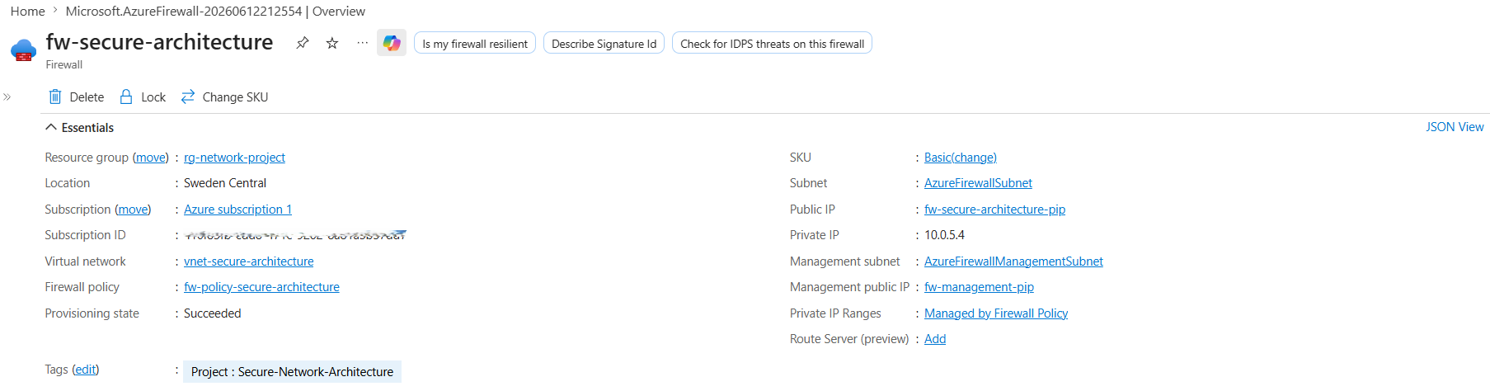Open Azure subscription 1
The width and height of the screenshot is (1490, 391).
tap(237, 210)
